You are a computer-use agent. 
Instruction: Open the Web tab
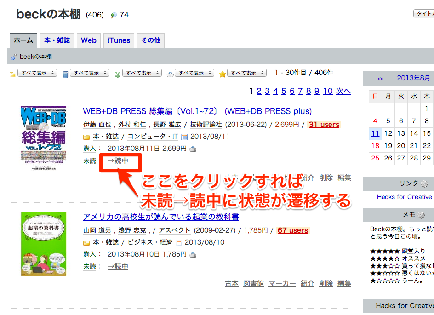(89, 40)
